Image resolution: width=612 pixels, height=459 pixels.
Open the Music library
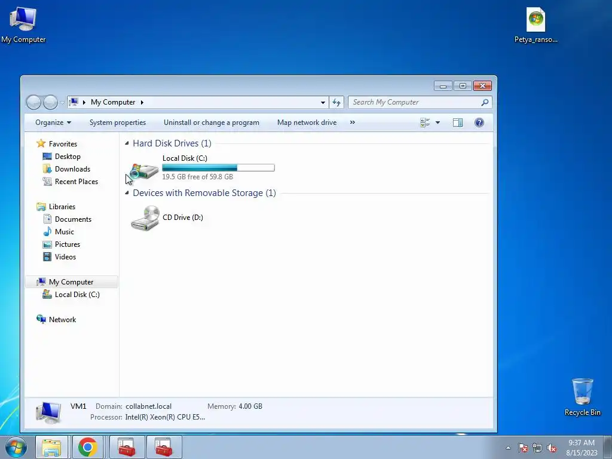click(65, 232)
